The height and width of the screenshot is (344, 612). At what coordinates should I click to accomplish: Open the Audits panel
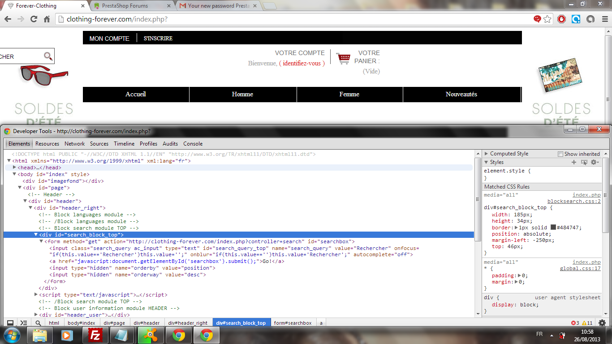[x=170, y=144]
